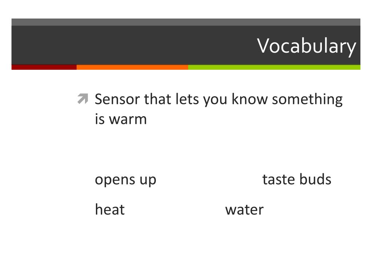Select the answer 'opens up'
This screenshot has height=279, width=372.
tap(125, 180)
